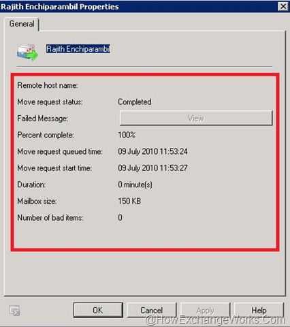Click the Cancel button
The image size is (290, 327).
[x=152, y=310]
